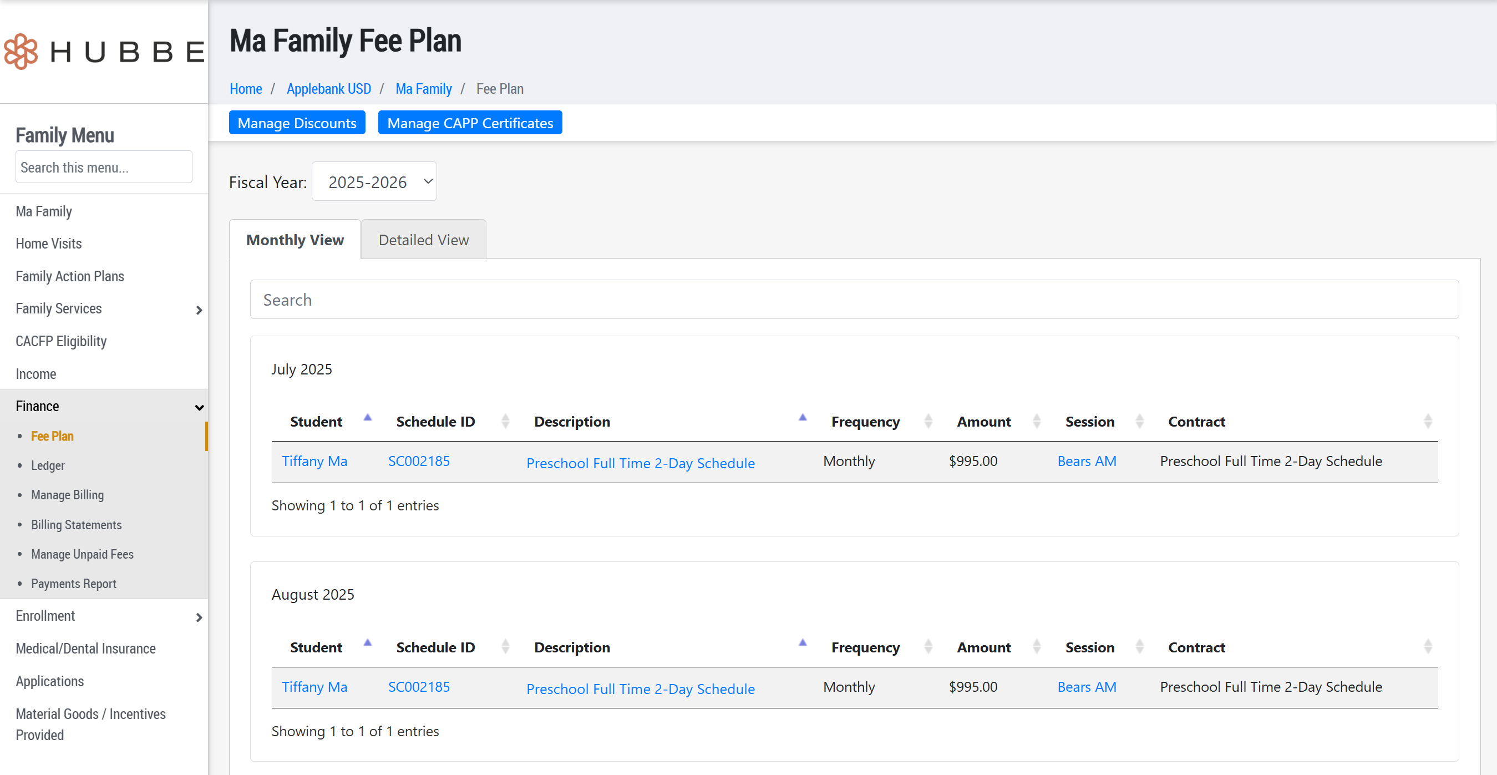Sort July table by Session arrows
The image size is (1497, 775).
coord(1139,421)
